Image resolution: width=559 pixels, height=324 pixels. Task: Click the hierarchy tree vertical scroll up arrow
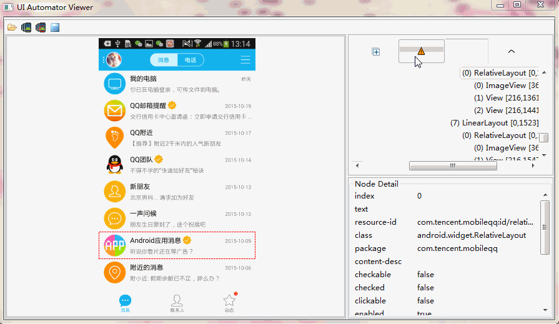545,72
